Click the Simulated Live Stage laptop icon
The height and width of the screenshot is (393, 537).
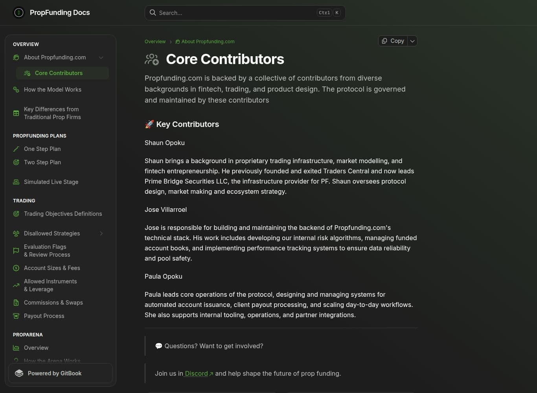point(16,182)
